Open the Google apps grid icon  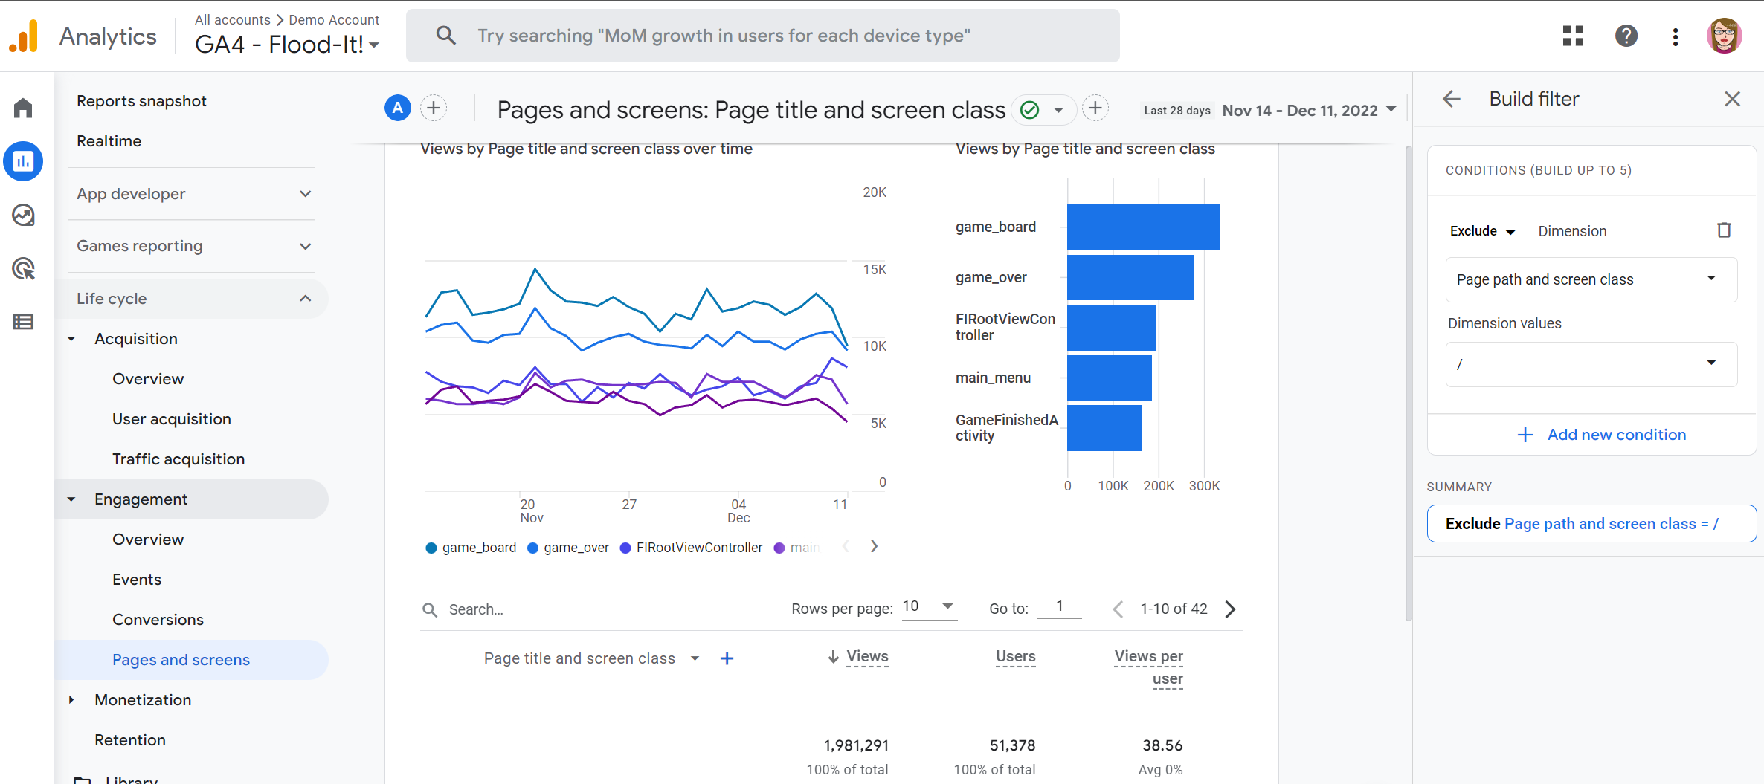point(1573,36)
